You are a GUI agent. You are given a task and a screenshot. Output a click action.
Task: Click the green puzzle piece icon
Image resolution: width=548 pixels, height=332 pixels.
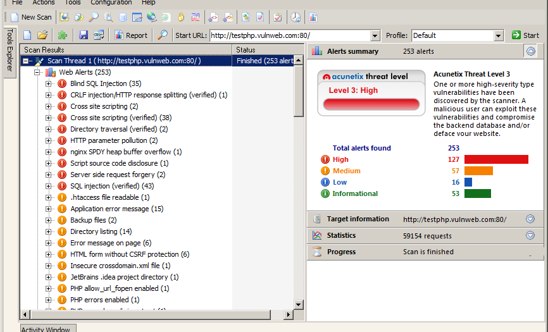(x=62, y=35)
